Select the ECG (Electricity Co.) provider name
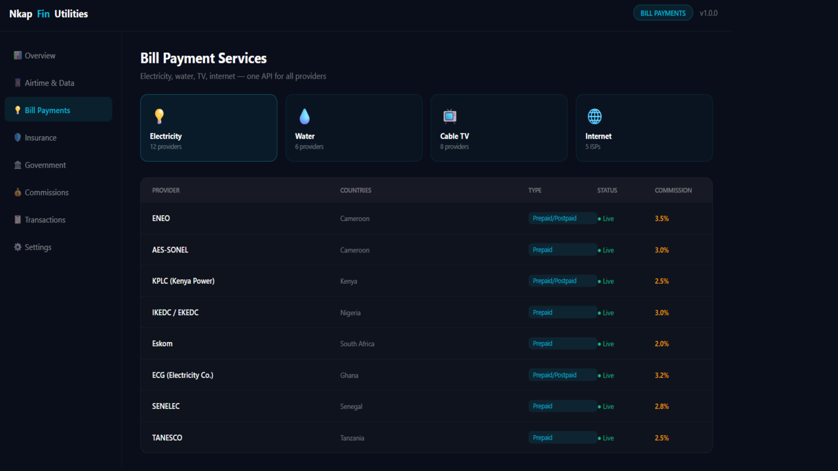Viewport: 838px width, 471px height. click(183, 375)
